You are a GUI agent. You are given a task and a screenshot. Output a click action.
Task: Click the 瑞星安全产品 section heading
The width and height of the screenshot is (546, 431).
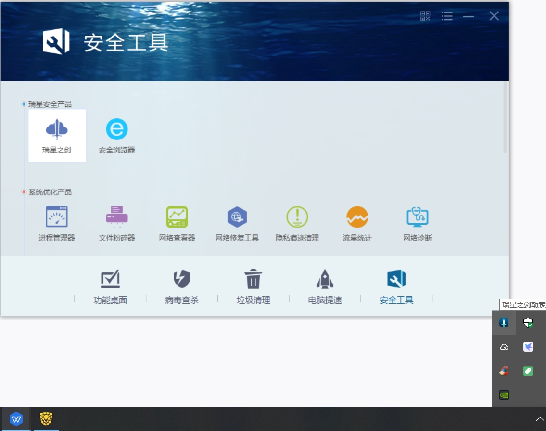click(50, 104)
